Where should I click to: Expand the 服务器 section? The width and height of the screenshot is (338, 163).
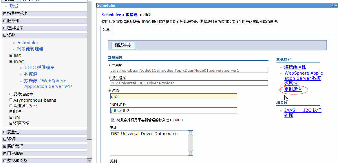tap(5, 21)
